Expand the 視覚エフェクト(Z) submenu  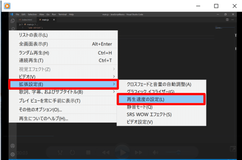coord(63,69)
